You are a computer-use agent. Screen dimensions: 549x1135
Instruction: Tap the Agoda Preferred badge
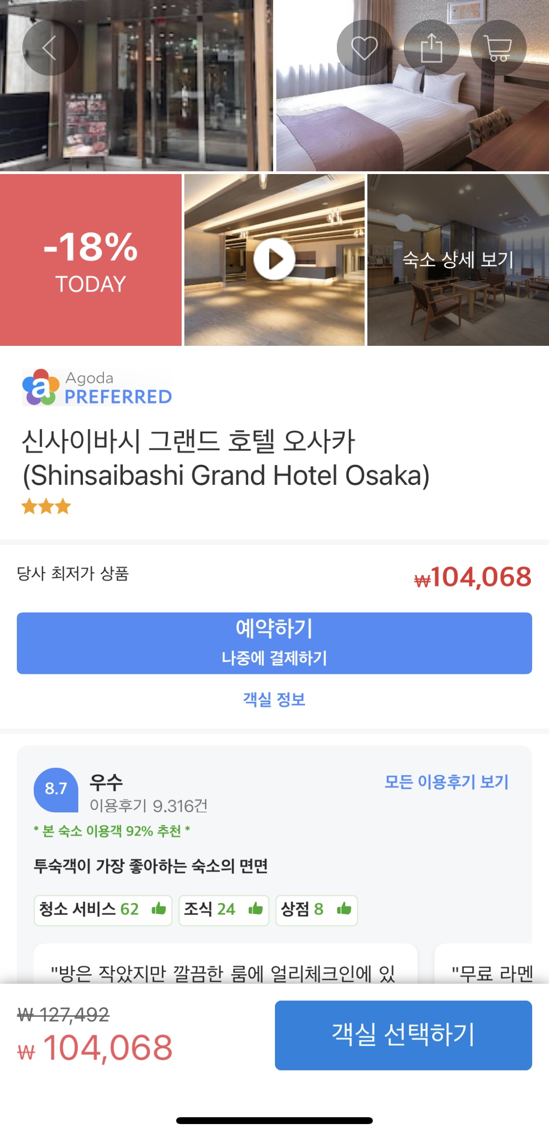(97, 388)
